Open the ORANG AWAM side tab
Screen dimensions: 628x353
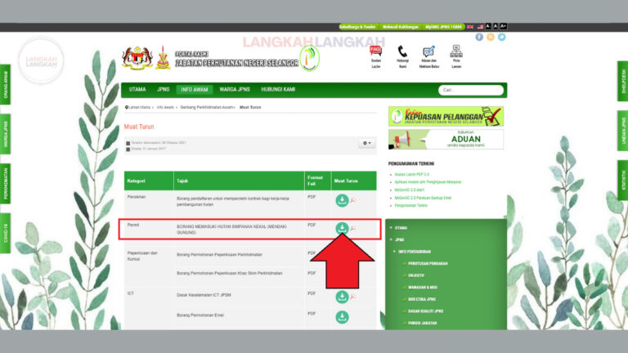(5, 84)
